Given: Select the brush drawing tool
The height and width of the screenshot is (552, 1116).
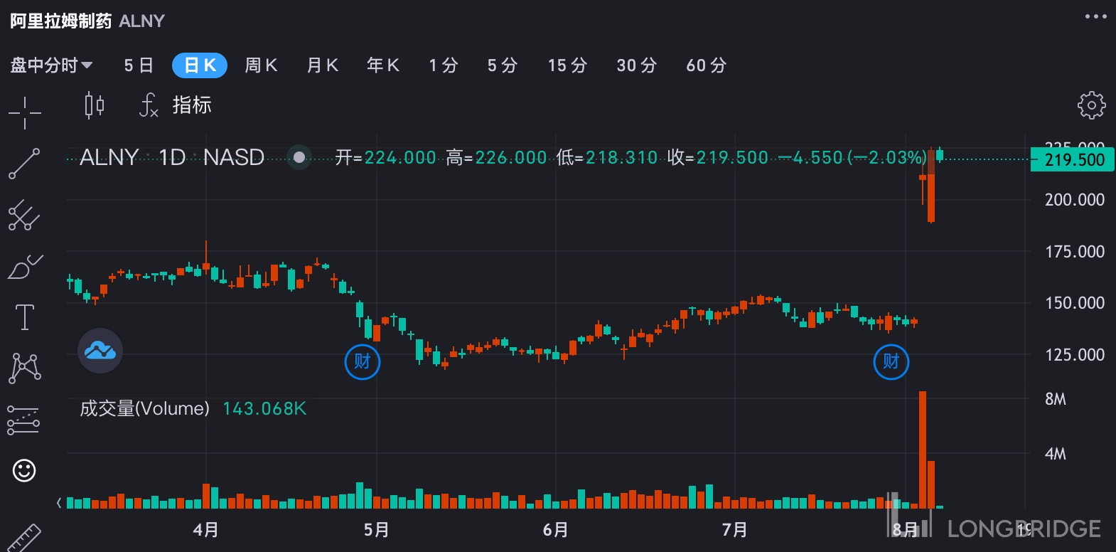Looking at the screenshot, I should point(25,266).
